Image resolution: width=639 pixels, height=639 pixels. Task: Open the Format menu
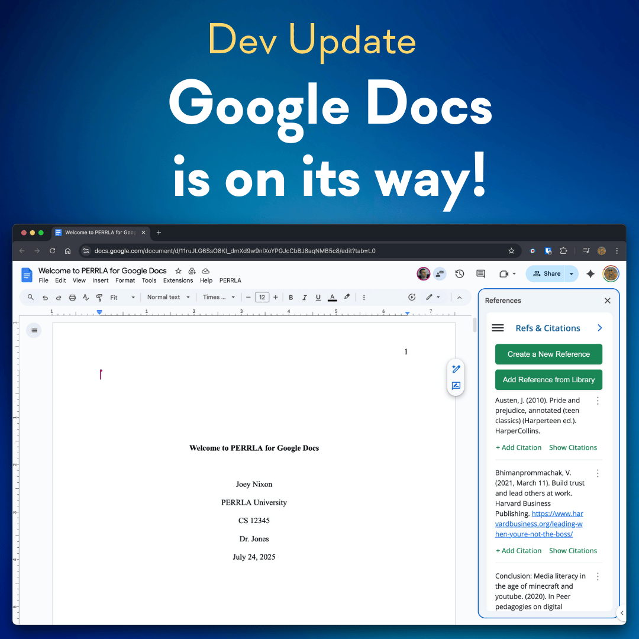click(125, 280)
